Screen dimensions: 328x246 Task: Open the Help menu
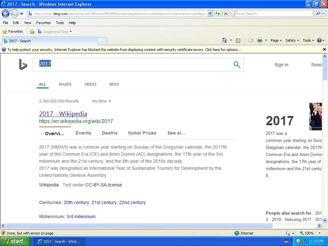point(72,23)
